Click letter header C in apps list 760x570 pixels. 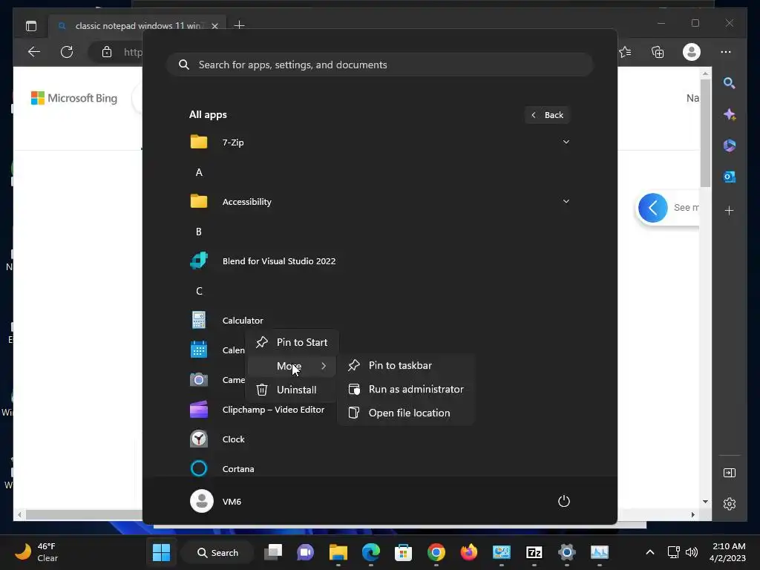pyautogui.click(x=199, y=291)
